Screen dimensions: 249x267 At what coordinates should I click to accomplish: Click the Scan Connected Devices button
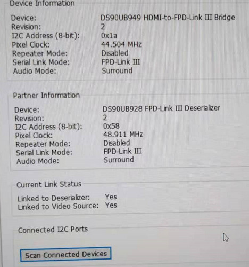coord(66,254)
